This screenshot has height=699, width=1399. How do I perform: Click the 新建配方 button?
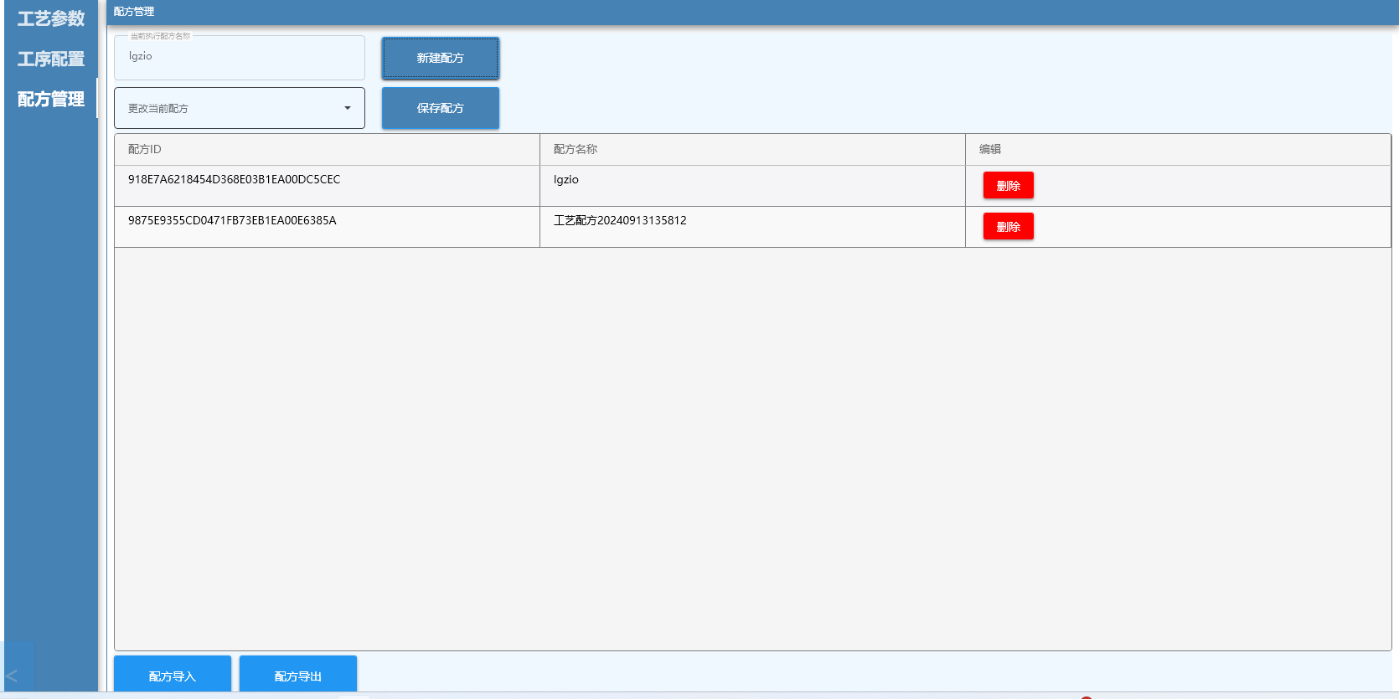pyautogui.click(x=441, y=58)
